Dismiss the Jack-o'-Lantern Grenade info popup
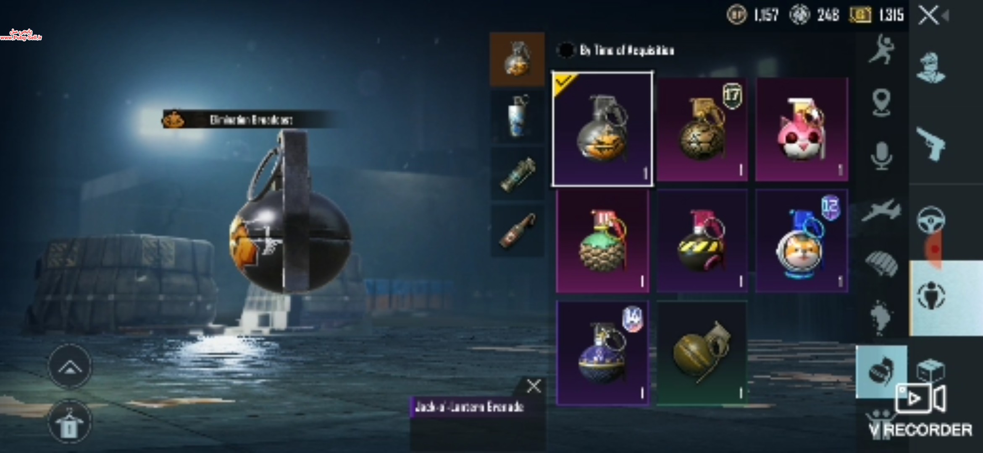The width and height of the screenshot is (983, 453). click(534, 386)
